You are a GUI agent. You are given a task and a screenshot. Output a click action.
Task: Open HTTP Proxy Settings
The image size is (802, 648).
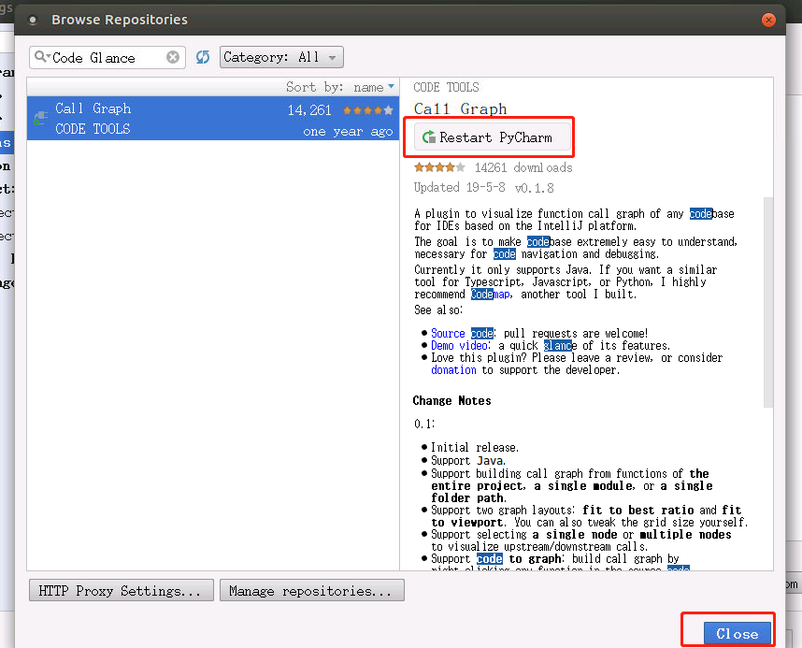pyautogui.click(x=122, y=591)
